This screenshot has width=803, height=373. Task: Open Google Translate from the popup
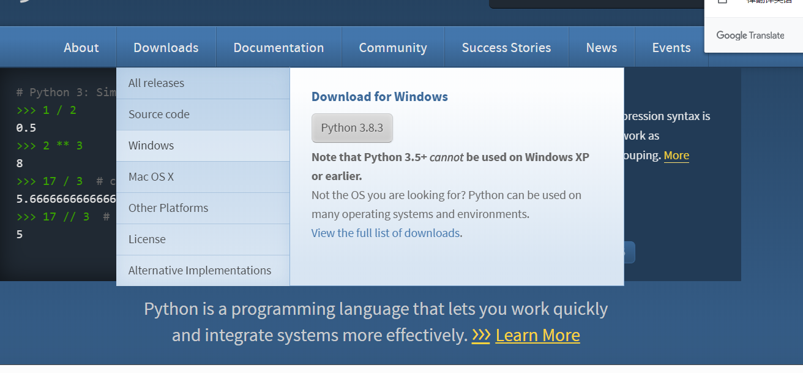(750, 36)
